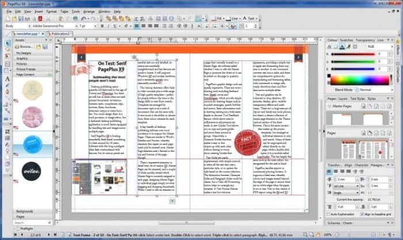Pick a colour from the spectrum bar
403x240 pixels.
click(360, 80)
